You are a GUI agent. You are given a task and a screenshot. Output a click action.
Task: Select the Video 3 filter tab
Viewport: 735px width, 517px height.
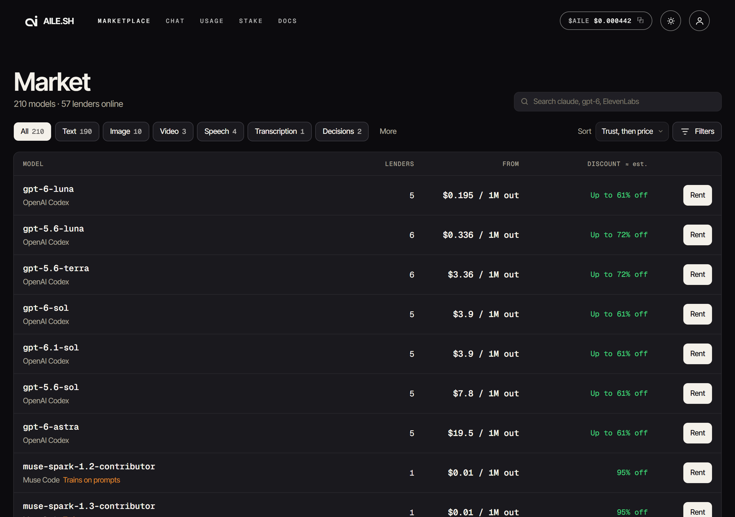coord(173,131)
